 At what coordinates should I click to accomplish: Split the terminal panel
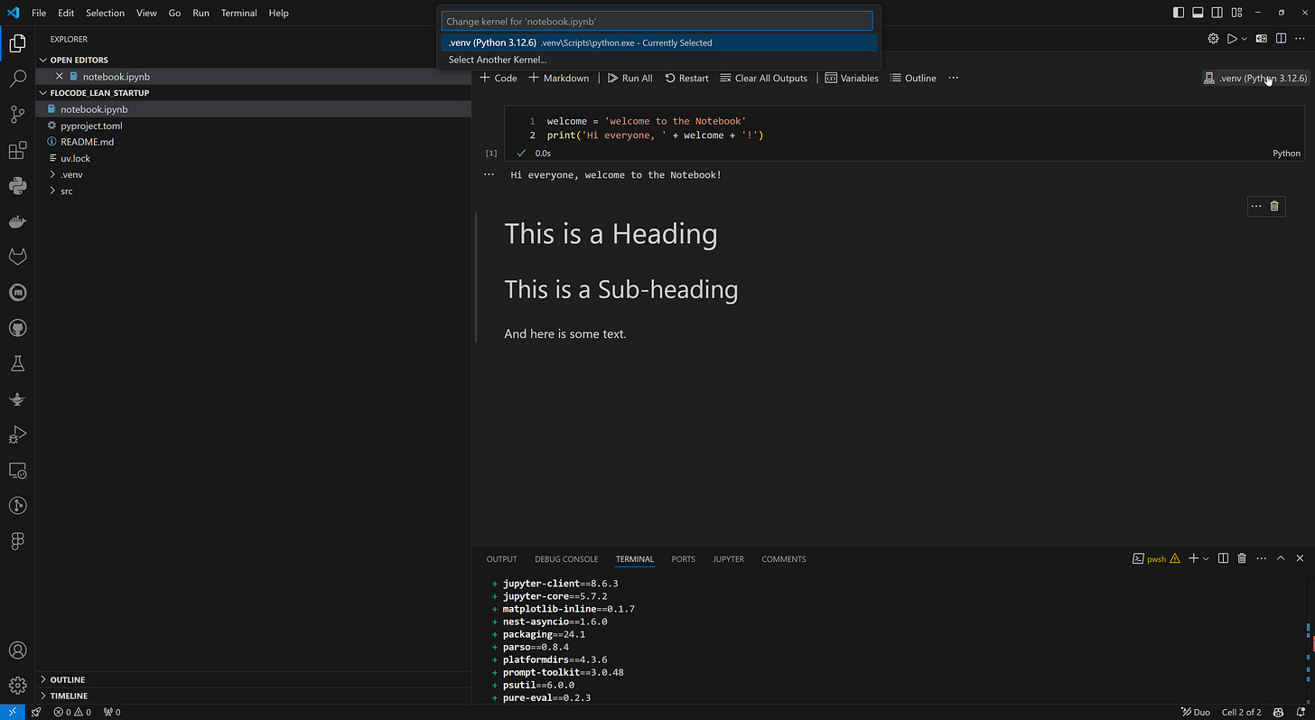(x=1223, y=558)
